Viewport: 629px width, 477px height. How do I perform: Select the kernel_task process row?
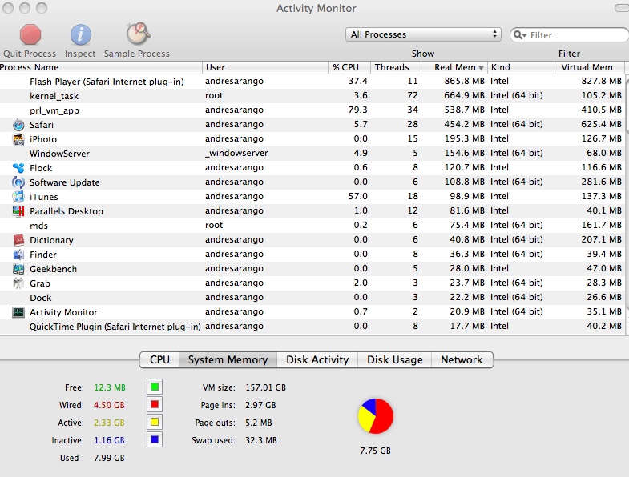coord(312,96)
